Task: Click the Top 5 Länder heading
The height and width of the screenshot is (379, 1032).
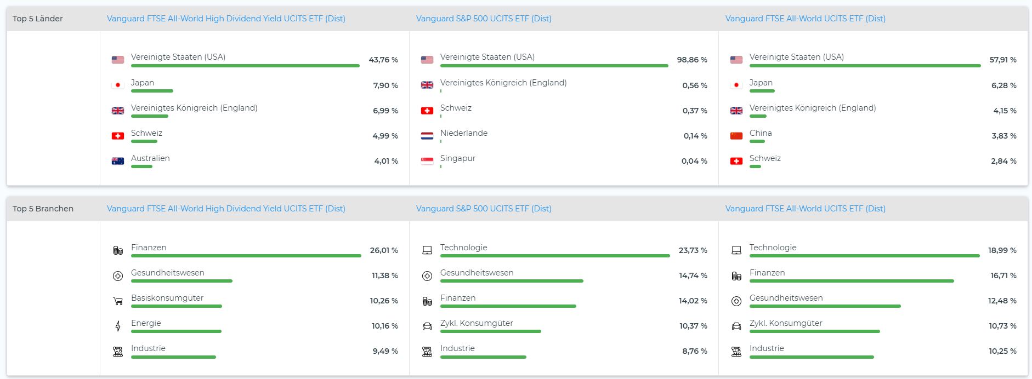Action: tap(38, 19)
